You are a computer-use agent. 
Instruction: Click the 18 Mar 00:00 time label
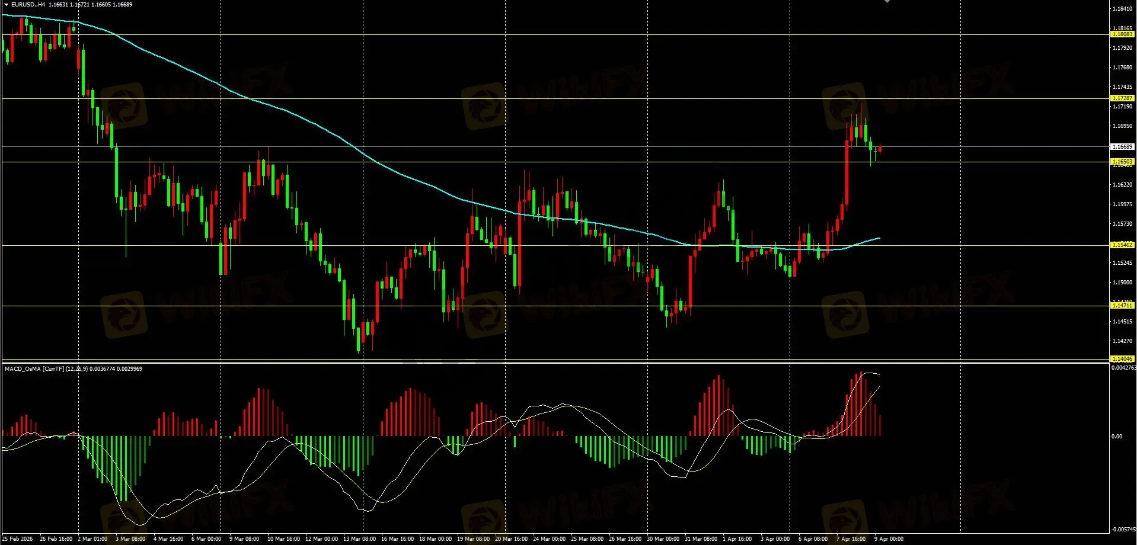[435, 539]
